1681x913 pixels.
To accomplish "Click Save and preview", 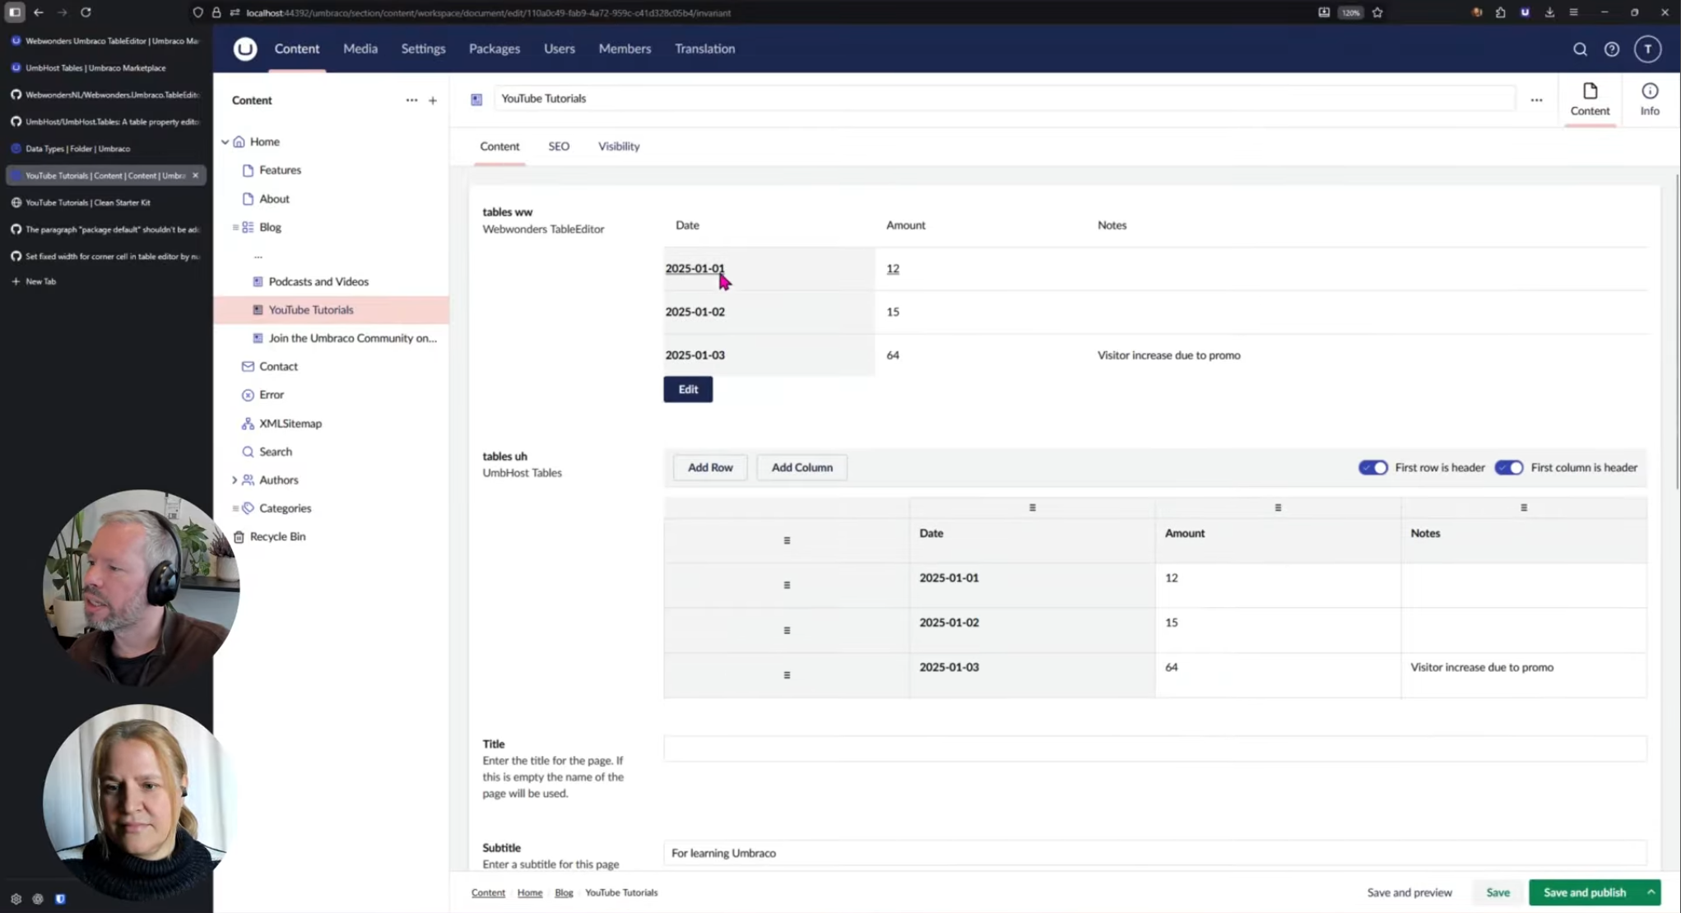I will coord(1409,892).
